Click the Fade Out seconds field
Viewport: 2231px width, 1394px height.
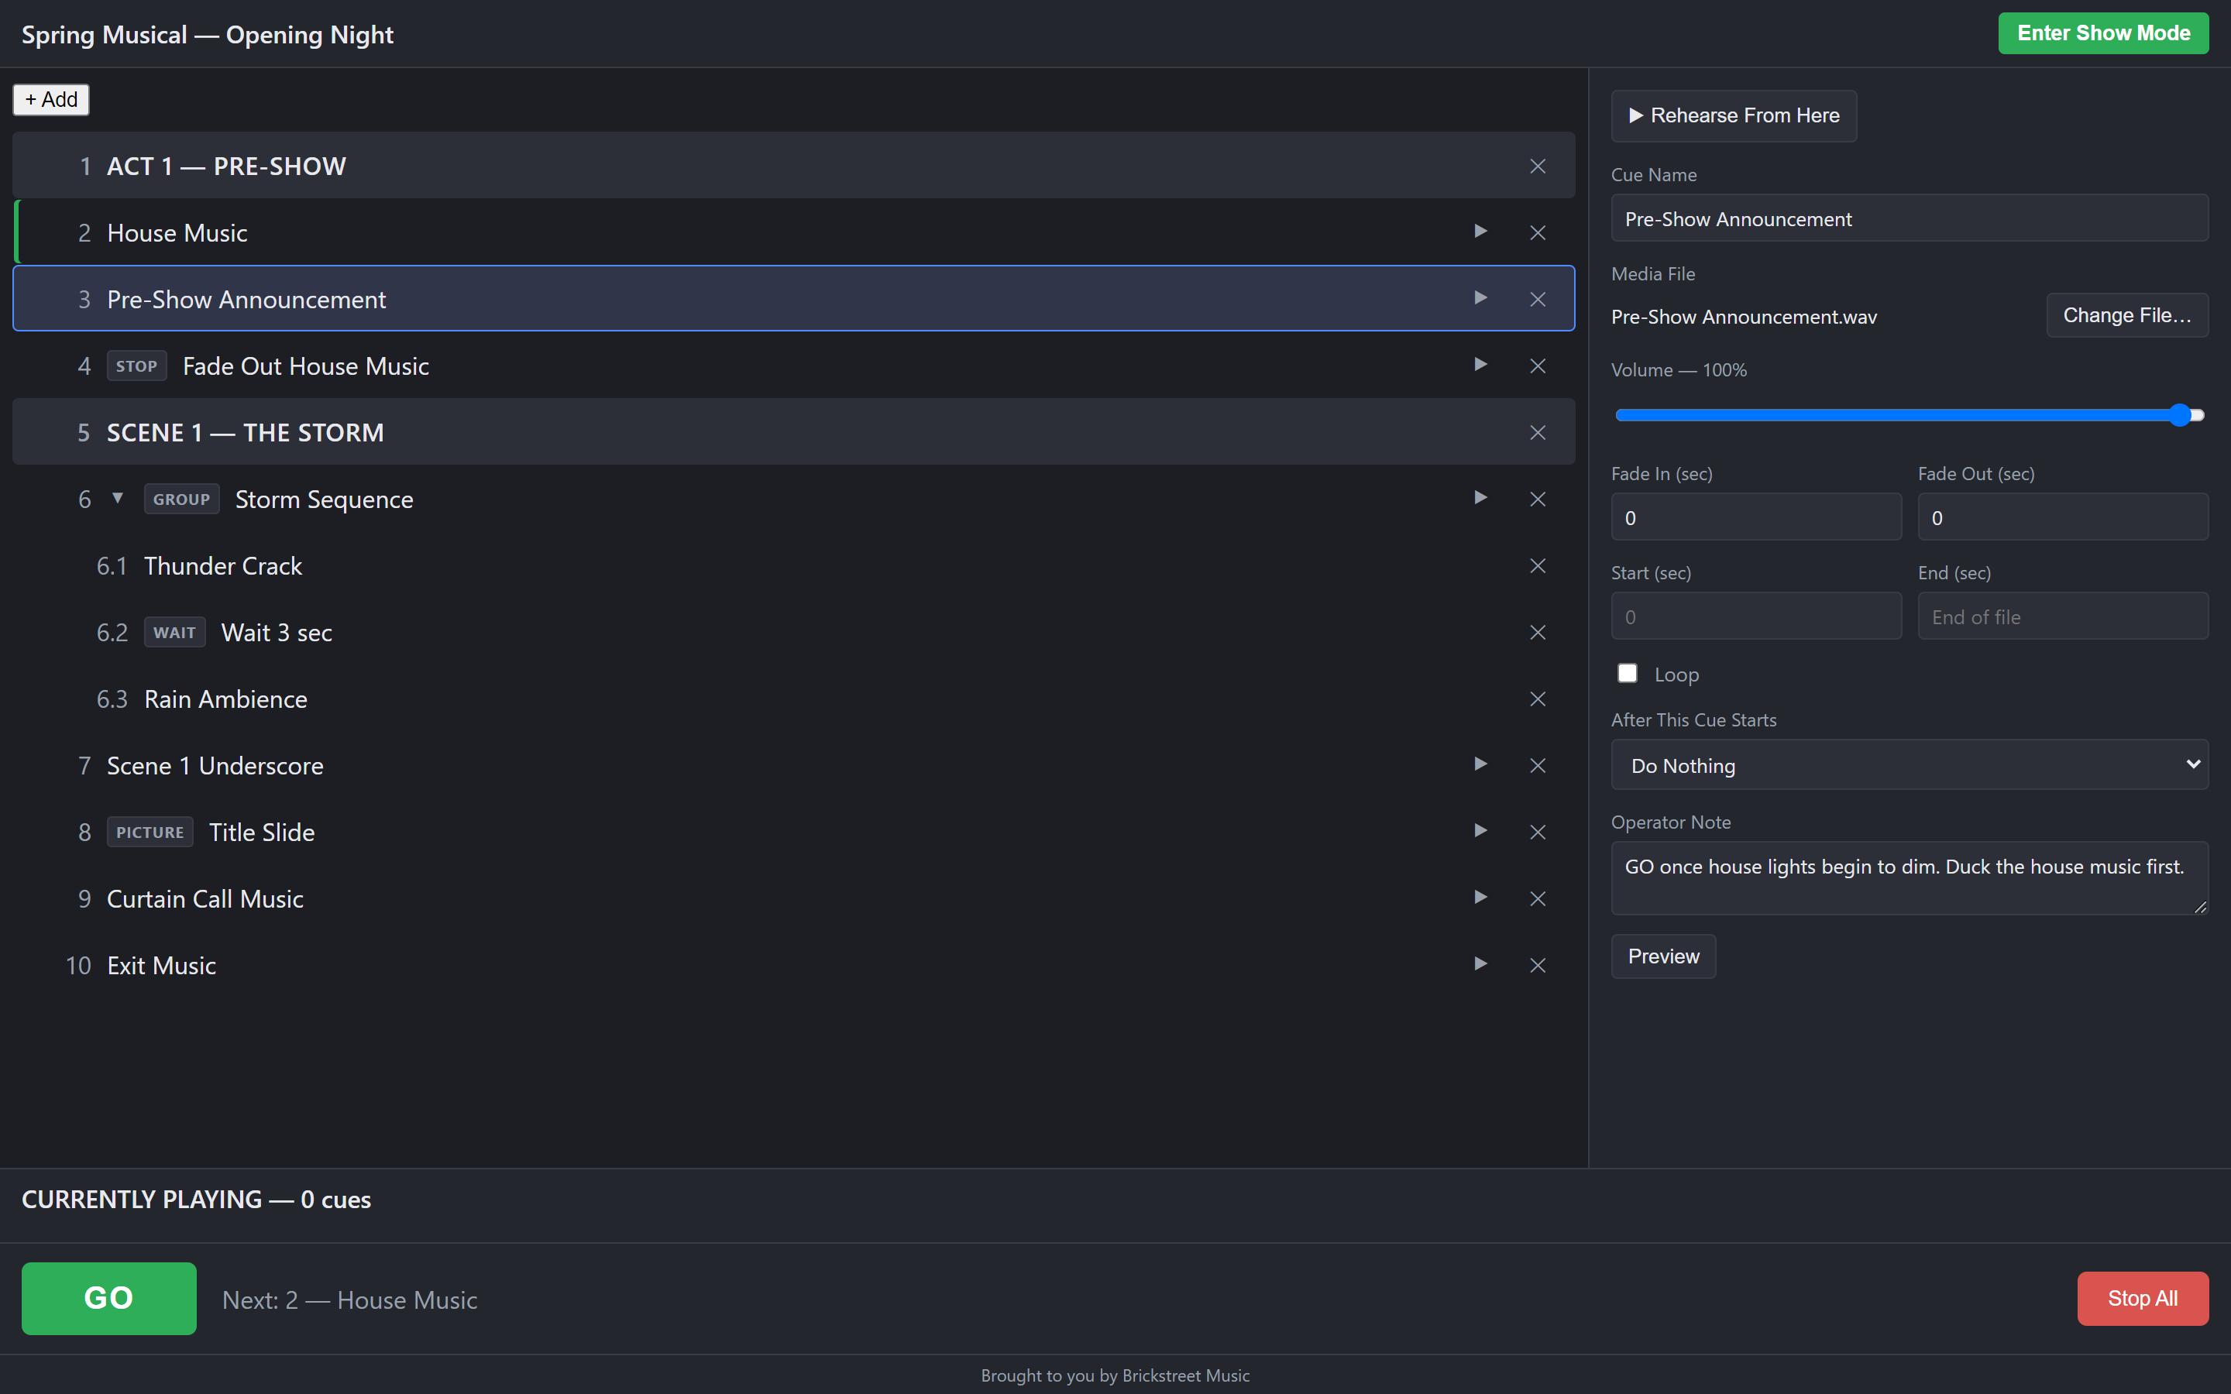click(x=2063, y=517)
